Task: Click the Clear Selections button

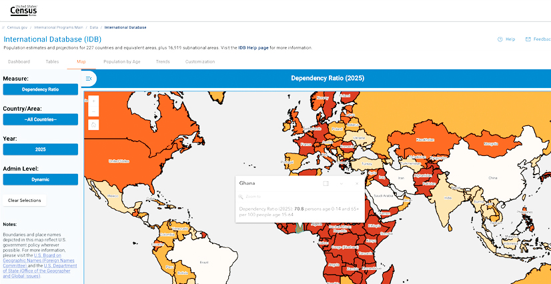Action: pos(25,201)
